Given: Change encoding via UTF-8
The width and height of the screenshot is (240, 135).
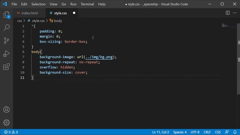Looking at the screenshot, I should click(195, 132).
